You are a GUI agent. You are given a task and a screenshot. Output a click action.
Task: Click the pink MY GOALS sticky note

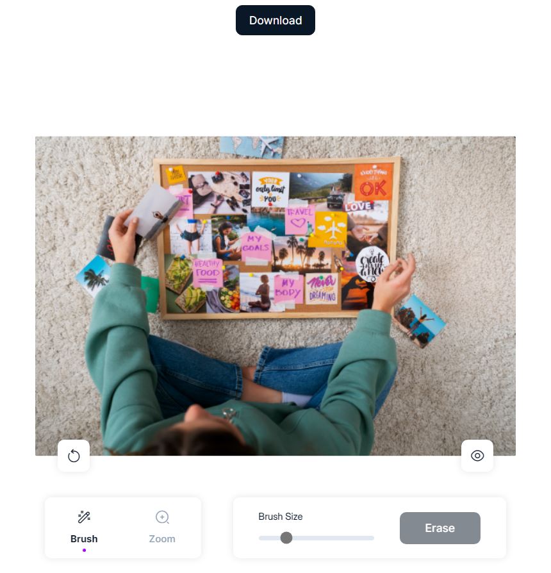[256, 245]
